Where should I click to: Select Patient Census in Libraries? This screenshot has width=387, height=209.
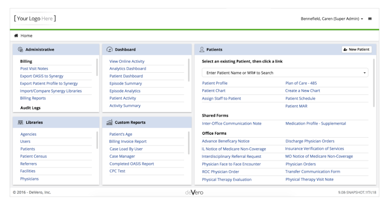click(33, 156)
